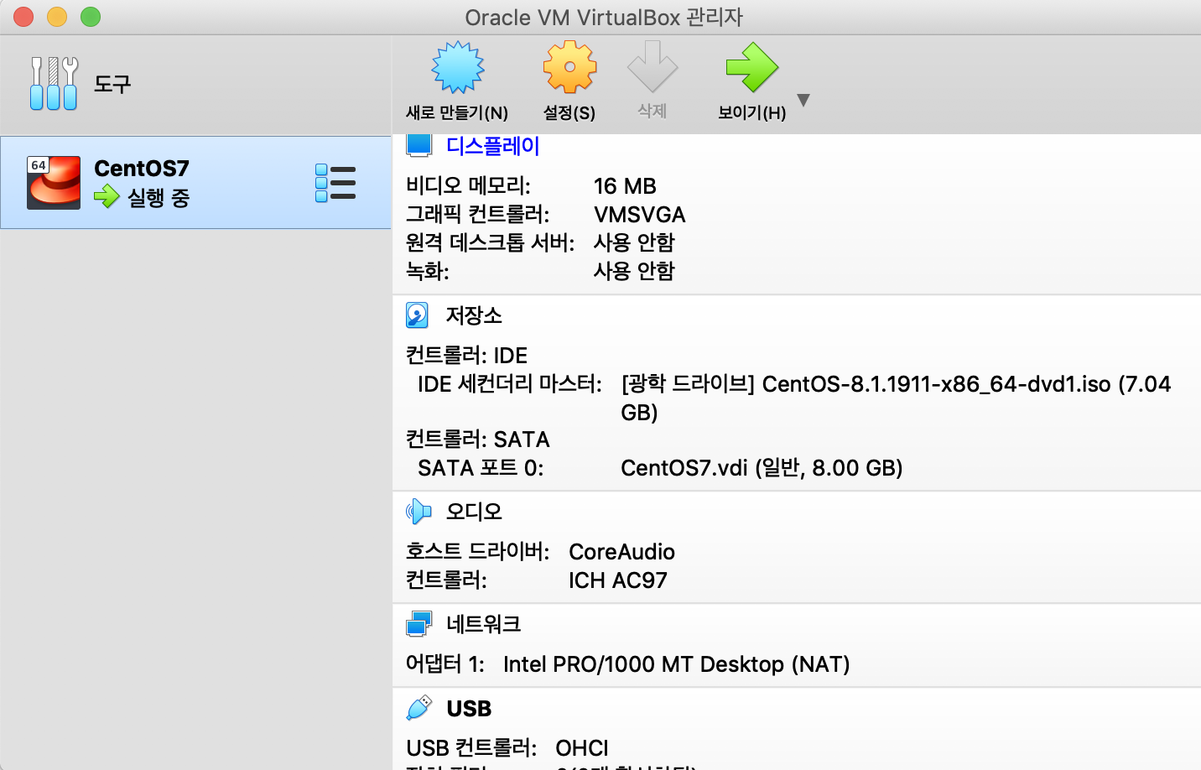Viewport: 1201px width, 770px height.
Task: Click the USB plug icon
Action: coord(419,708)
